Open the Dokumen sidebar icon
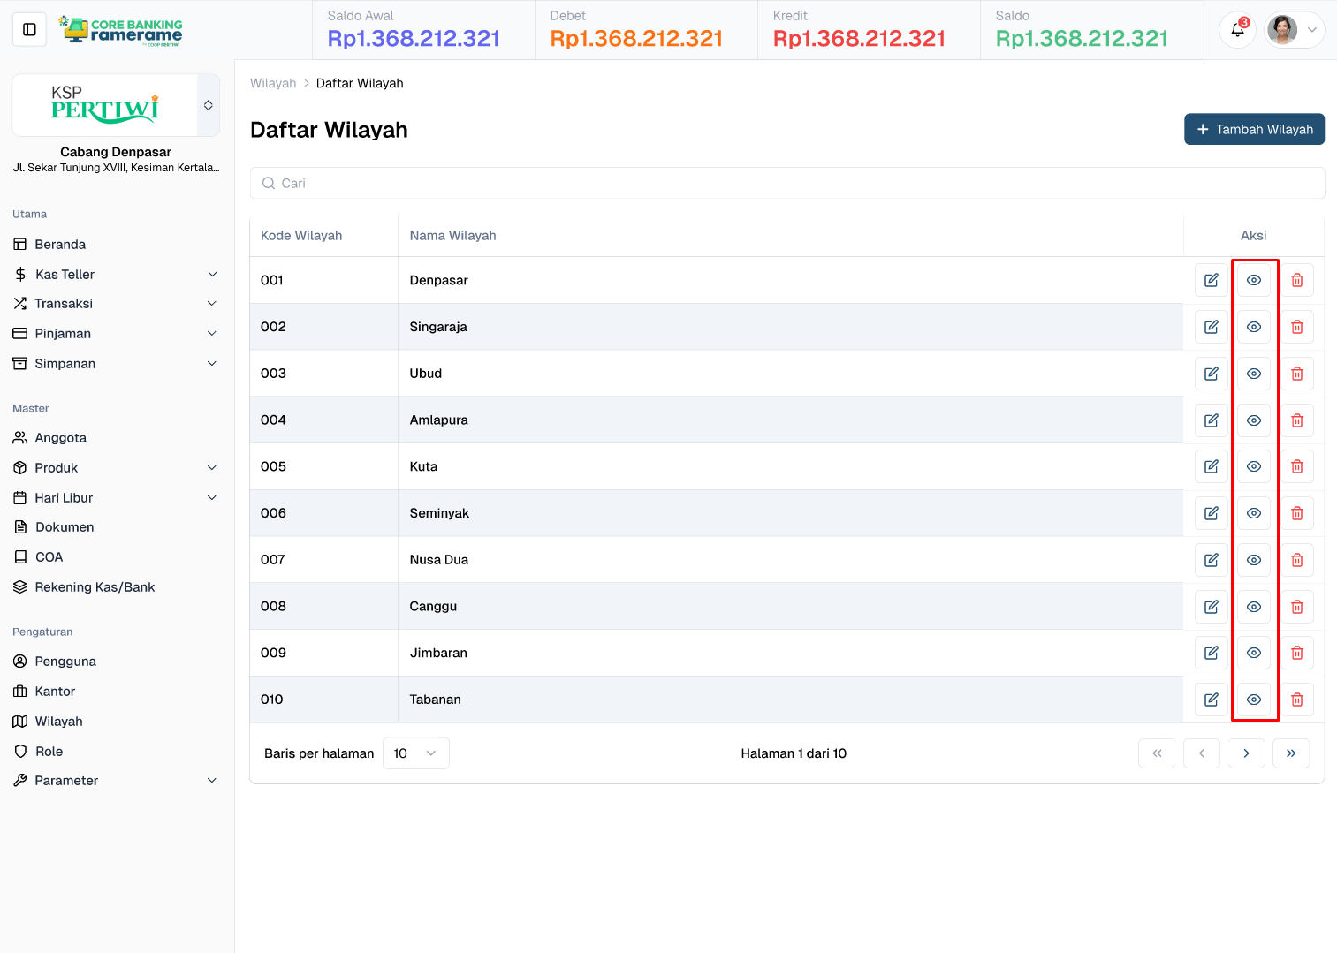 coord(20,526)
